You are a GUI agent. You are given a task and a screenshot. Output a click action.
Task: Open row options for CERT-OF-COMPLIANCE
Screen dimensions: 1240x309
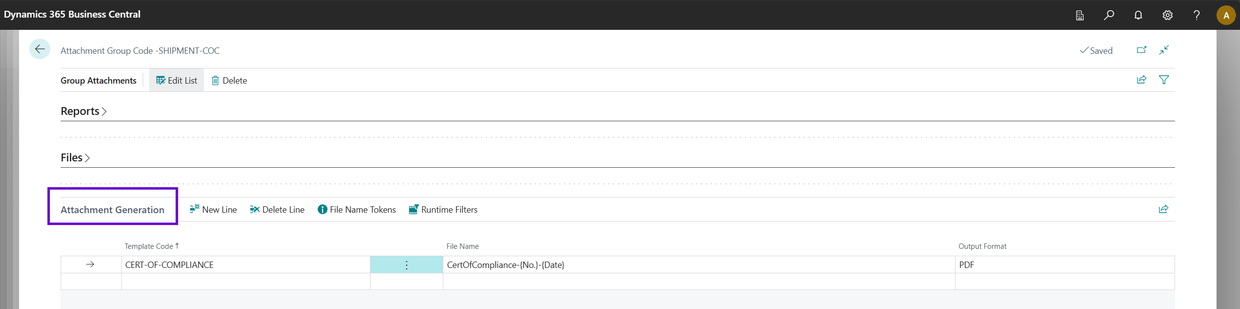[x=406, y=265]
